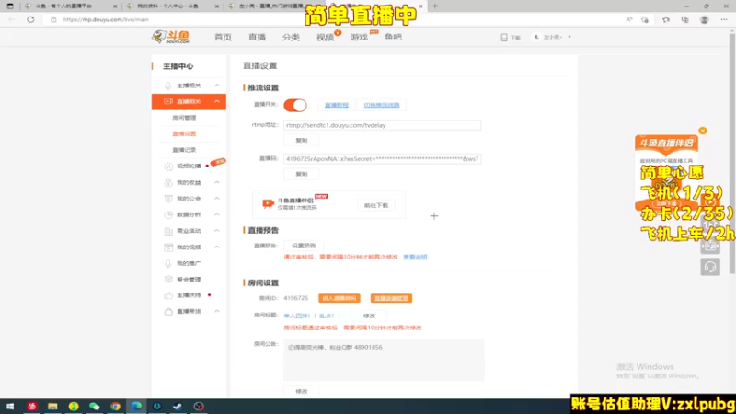Expand the 我的收益 chevron
Screen dimensions: 736x414
point(217,182)
